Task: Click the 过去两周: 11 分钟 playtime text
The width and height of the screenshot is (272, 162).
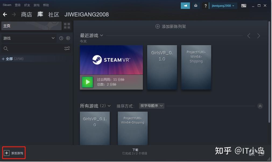Action: click(x=111, y=80)
